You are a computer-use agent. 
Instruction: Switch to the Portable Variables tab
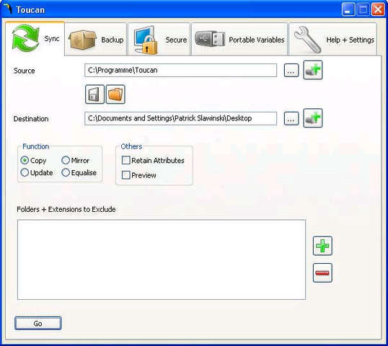[x=239, y=39]
